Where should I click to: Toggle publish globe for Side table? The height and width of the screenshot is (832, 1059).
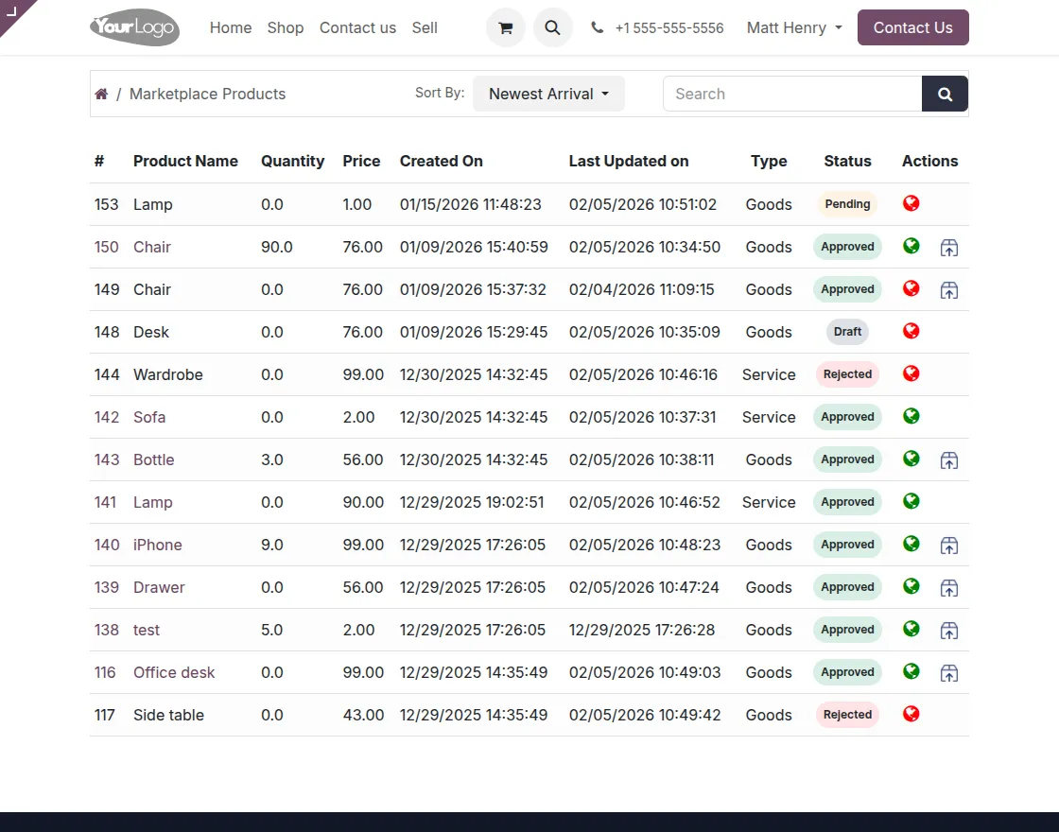pos(911,714)
